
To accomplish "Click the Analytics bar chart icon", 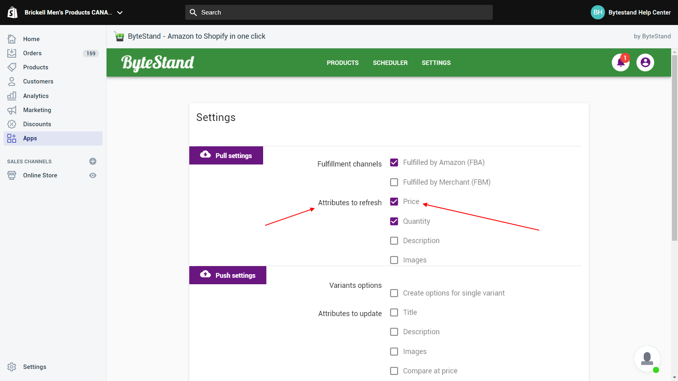I will coord(12,96).
